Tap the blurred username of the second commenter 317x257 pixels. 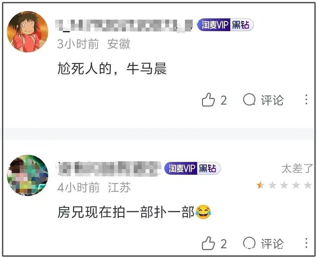click(x=109, y=168)
